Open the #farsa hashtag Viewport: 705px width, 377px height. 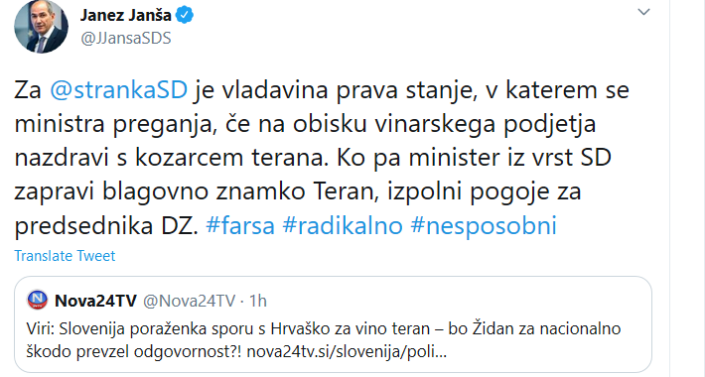[x=239, y=225]
